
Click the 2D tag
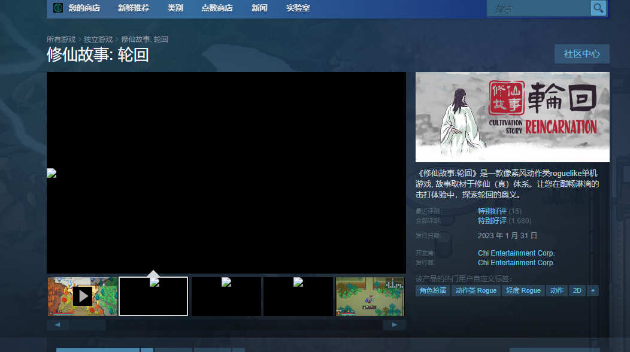[x=577, y=290]
